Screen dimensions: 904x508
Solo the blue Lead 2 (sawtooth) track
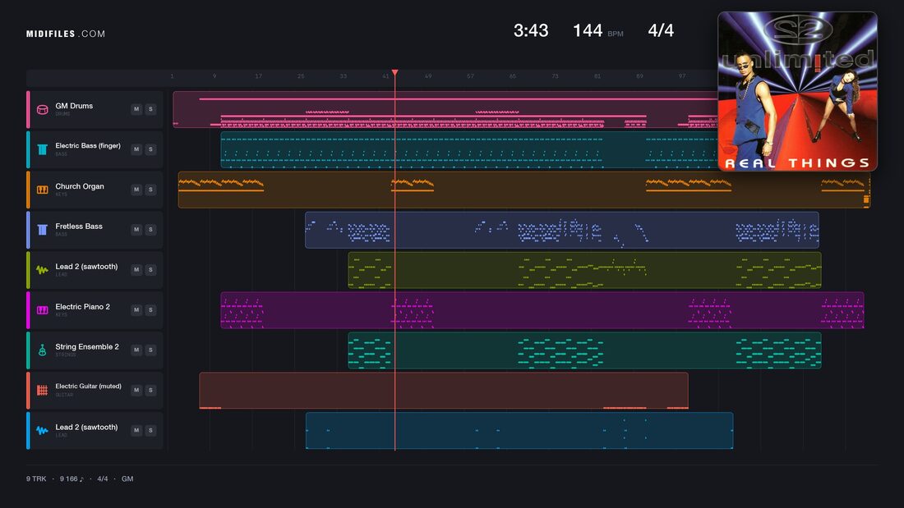150,430
